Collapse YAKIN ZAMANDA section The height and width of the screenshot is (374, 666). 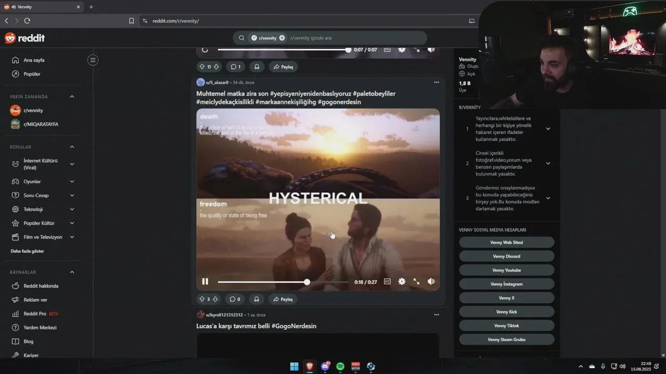pos(72,97)
